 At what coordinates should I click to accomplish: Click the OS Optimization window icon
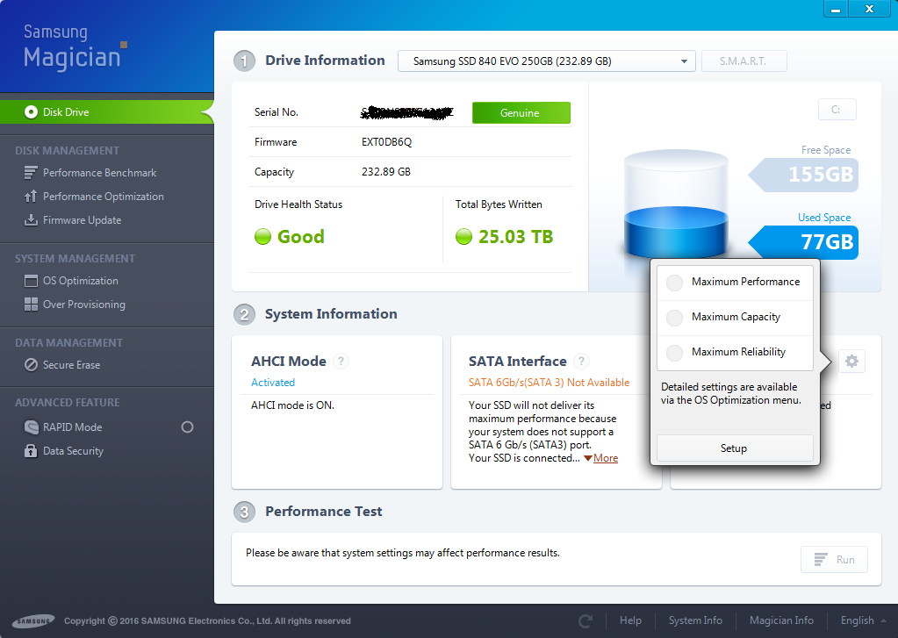pos(31,281)
